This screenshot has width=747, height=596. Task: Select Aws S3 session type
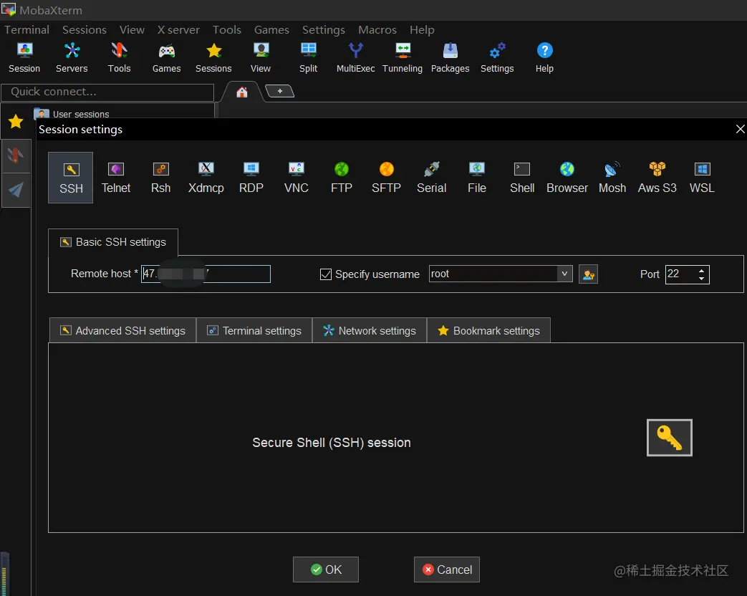click(x=657, y=178)
